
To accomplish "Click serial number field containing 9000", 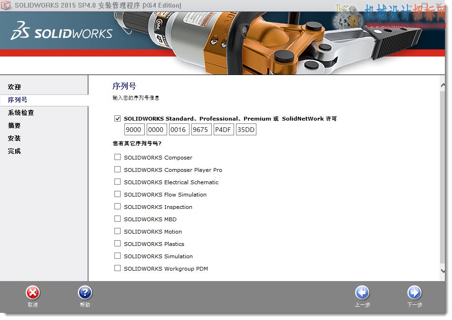I will click(134, 130).
